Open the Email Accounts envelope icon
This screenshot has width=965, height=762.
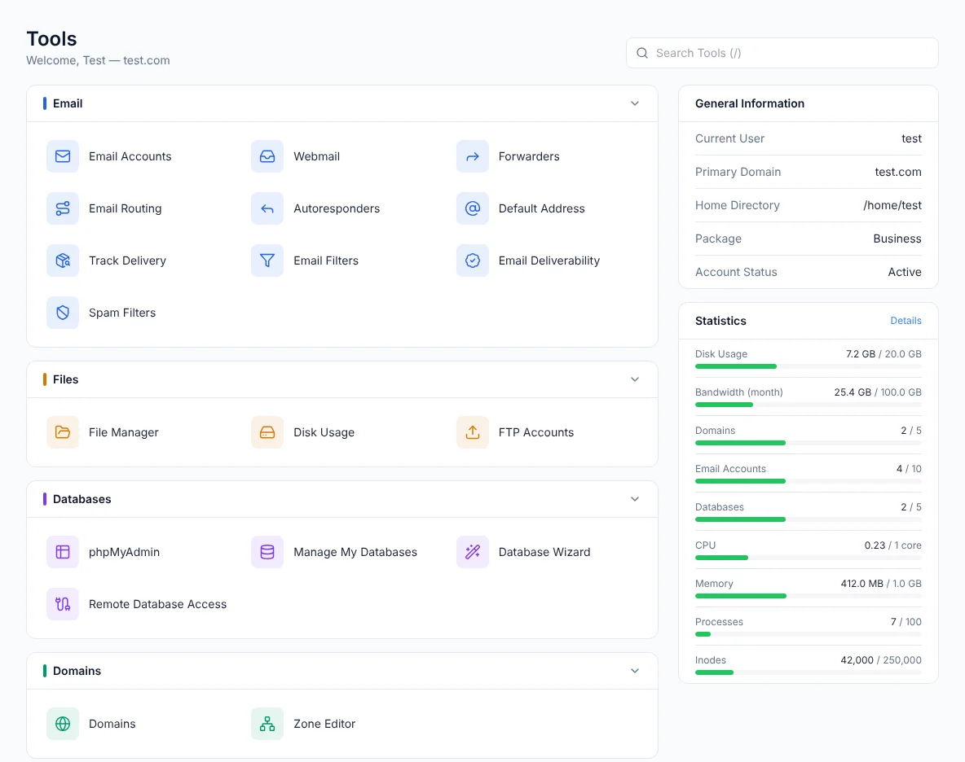click(63, 156)
